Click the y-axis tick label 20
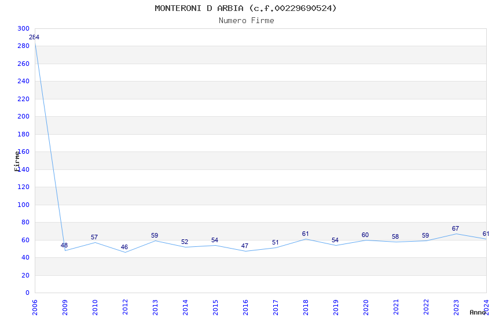Viewport: 492px width, 318px height. click(x=25, y=275)
